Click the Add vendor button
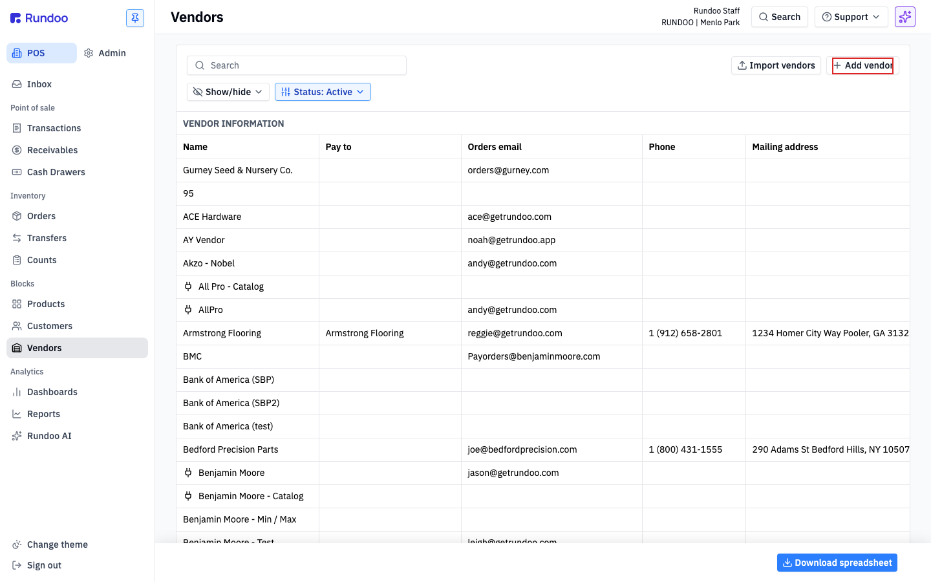Screen dimensions: 931x582 [862, 65]
